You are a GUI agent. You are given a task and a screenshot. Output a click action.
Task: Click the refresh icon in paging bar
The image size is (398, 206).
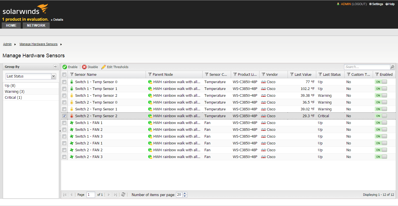click(123, 195)
